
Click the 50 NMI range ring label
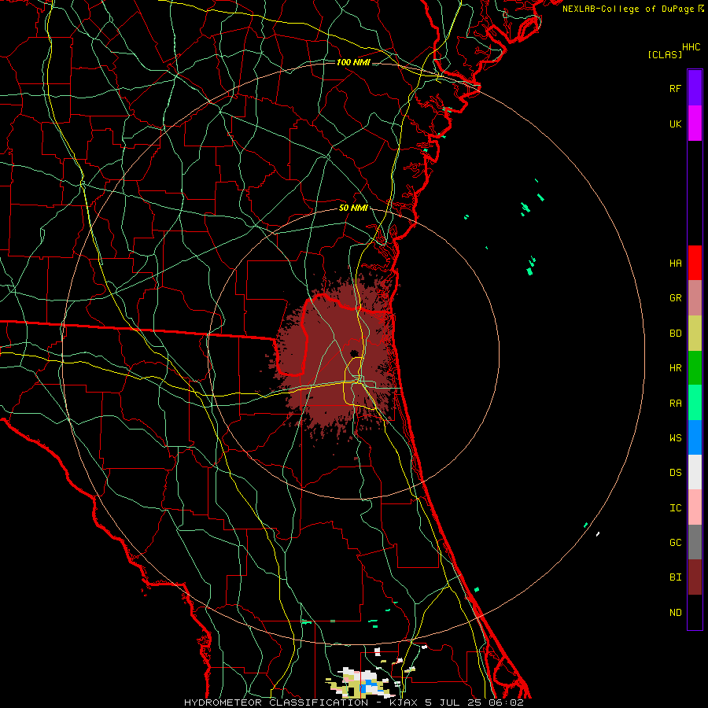coord(353,208)
